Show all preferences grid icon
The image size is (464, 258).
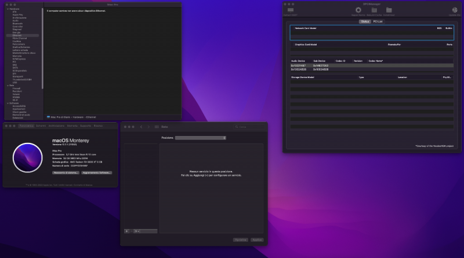(157, 127)
